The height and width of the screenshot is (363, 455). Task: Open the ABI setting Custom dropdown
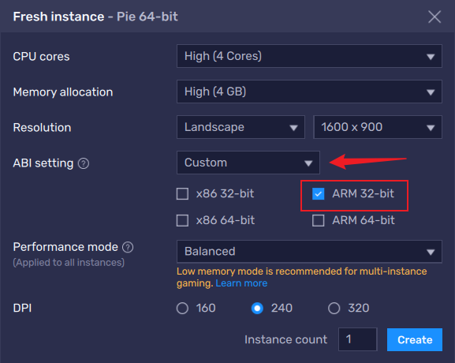tap(248, 163)
